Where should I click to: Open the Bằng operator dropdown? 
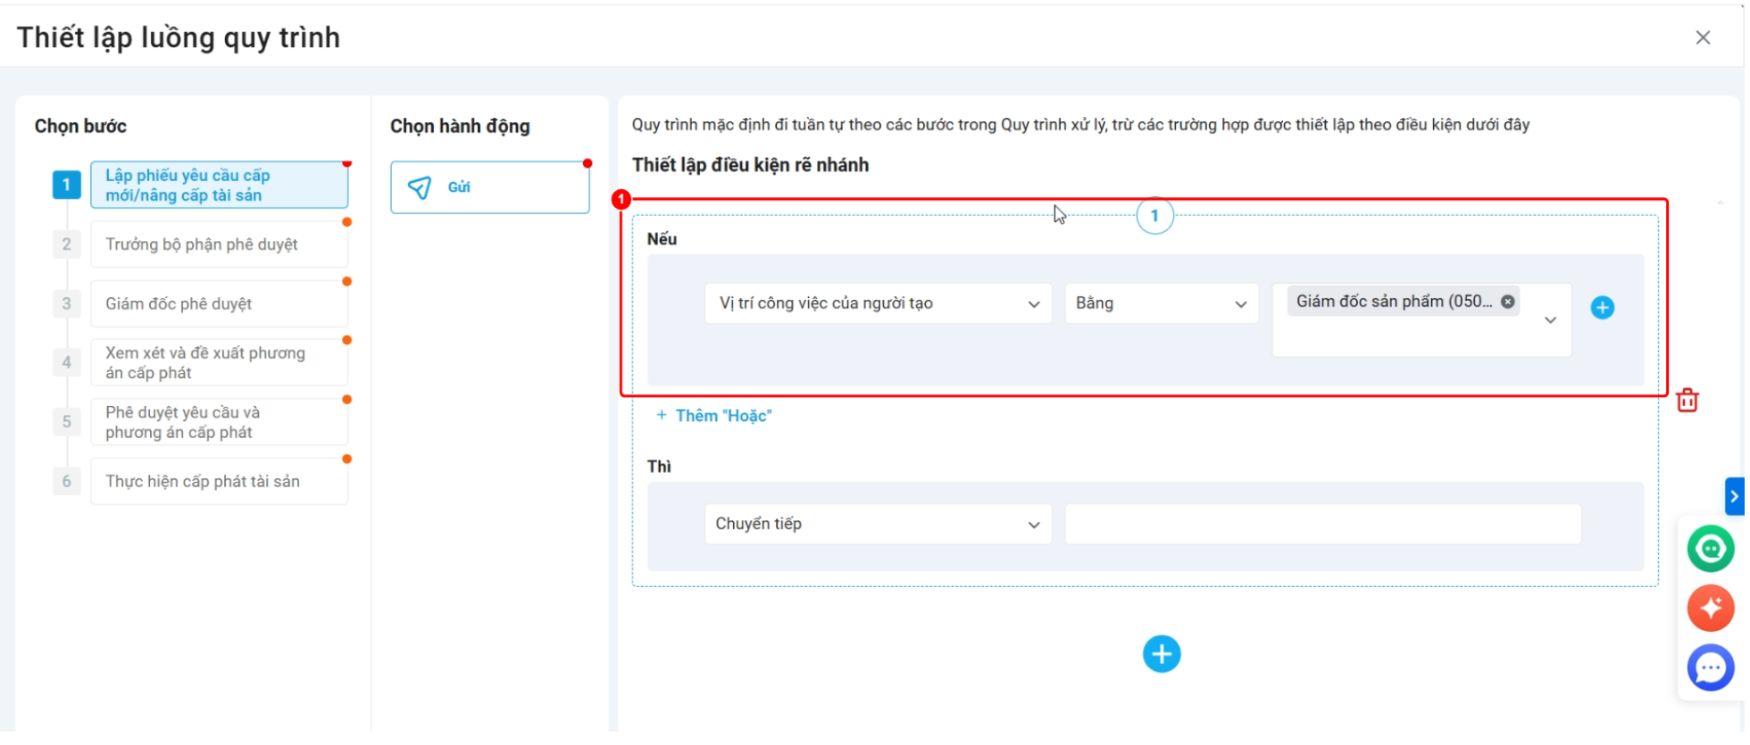[x=1161, y=303]
